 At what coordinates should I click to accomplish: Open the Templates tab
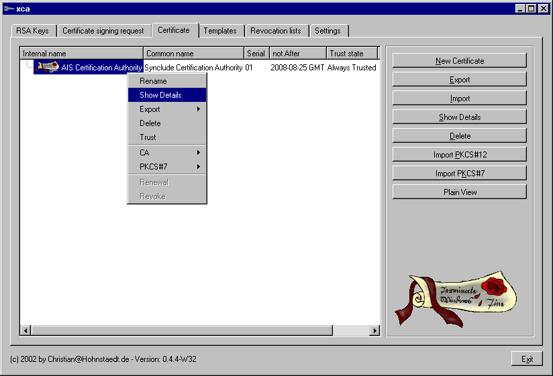pyautogui.click(x=220, y=31)
